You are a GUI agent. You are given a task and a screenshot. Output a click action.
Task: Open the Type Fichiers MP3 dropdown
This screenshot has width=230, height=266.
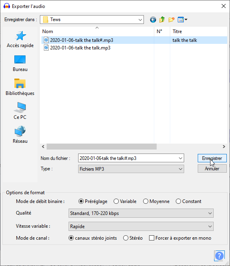point(131,169)
